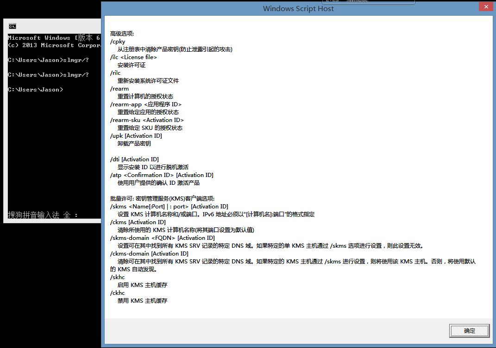Click the '/atp <Confirmation ID>' line
496x348 pixels.
(x=162, y=175)
